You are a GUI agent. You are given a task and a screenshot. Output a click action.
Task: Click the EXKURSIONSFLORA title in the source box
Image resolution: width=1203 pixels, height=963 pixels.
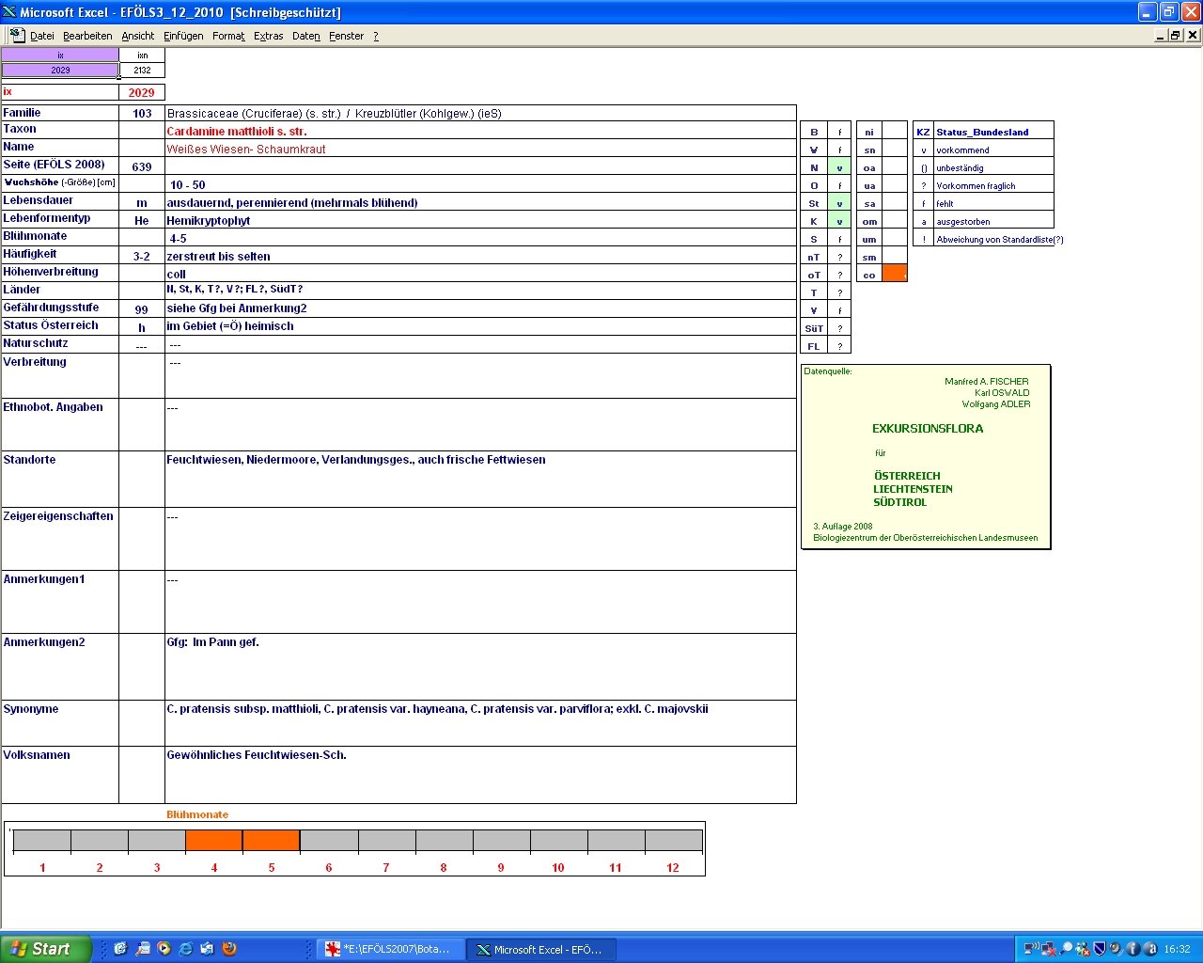[x=928, y=429]
